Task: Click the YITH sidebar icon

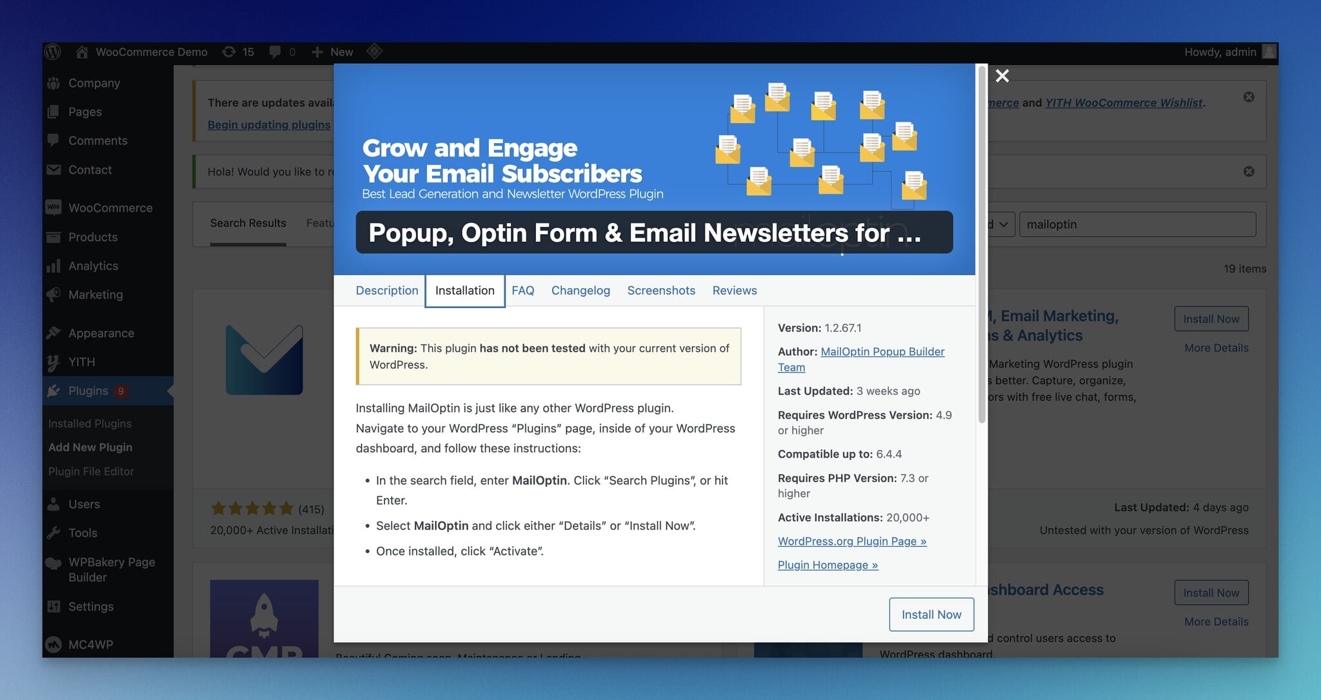Action: click(54, 362)
